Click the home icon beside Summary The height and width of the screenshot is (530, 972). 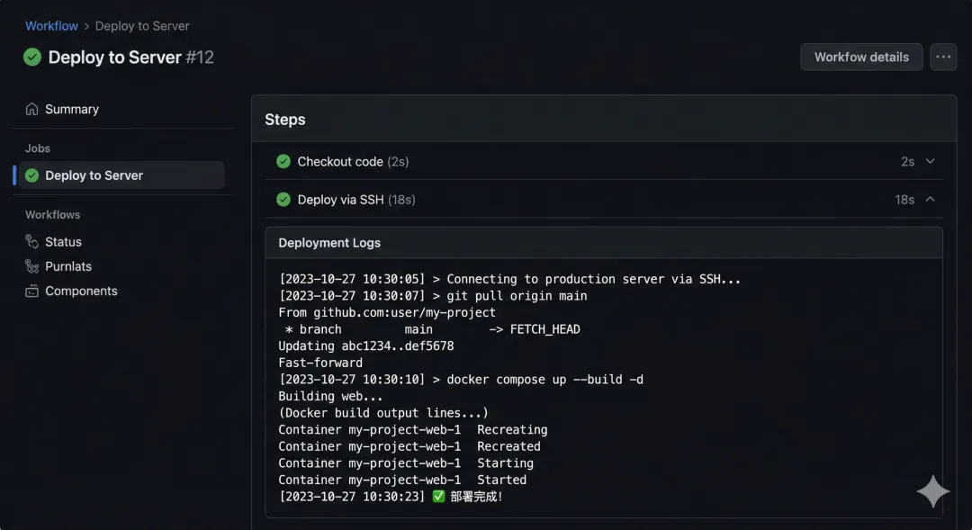click(32, 109)
